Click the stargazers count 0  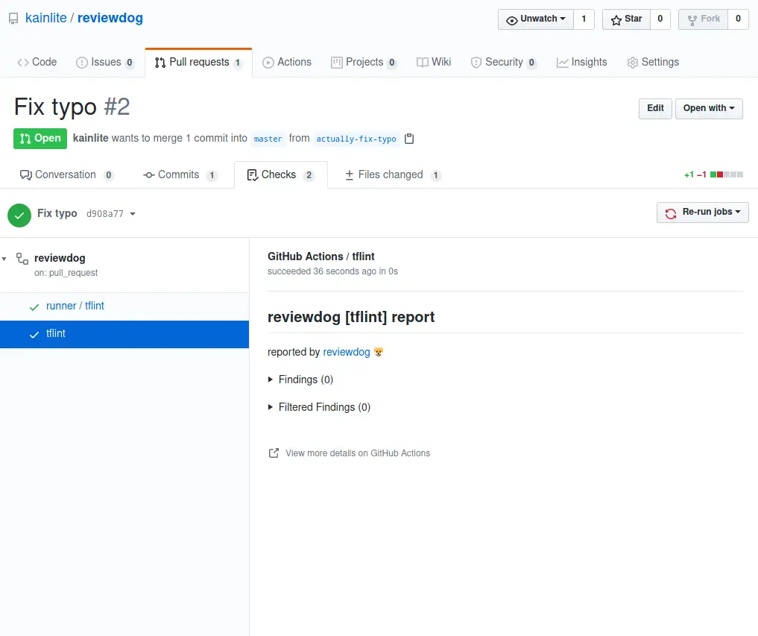point(660,19)
